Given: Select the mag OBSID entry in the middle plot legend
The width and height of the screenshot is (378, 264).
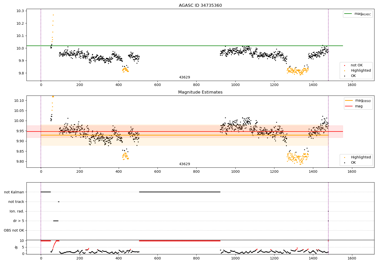Looking at the screenshot, I should pos(358,101).
